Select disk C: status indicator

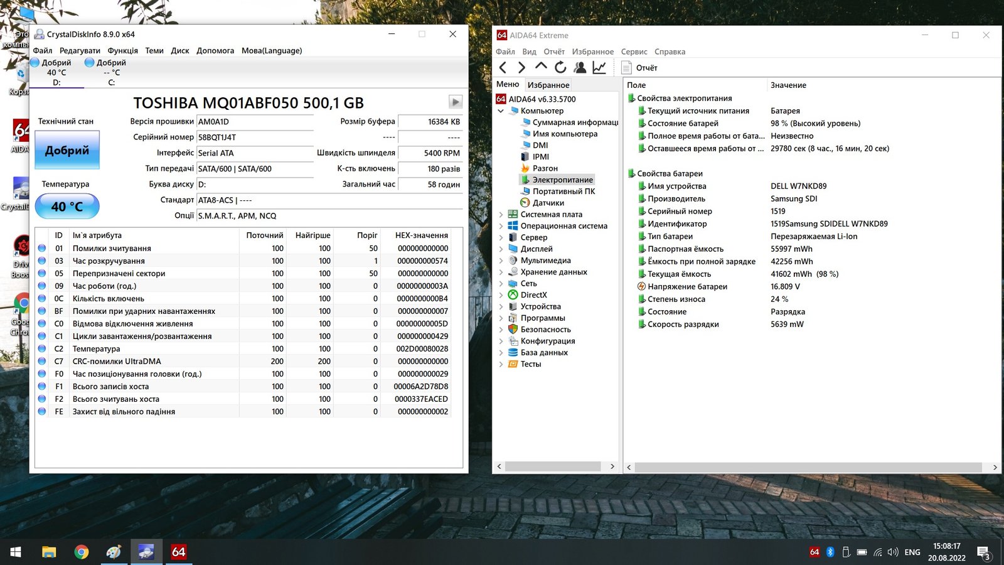(x=111, y=72)
